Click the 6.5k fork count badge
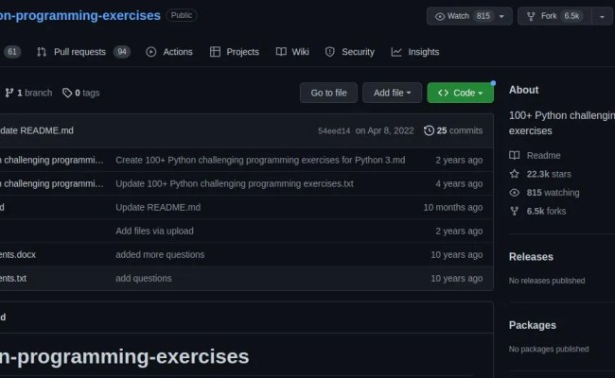This screenshot has width=615, height=378. [571, 16]
